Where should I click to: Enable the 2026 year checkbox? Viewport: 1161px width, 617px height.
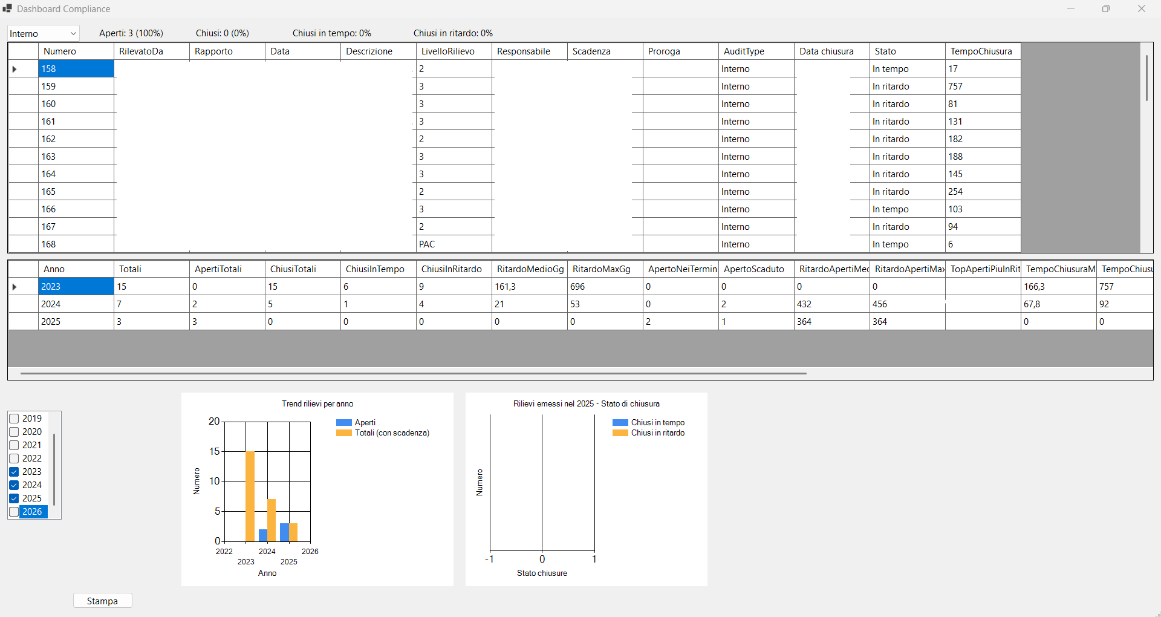pos(14,512)
